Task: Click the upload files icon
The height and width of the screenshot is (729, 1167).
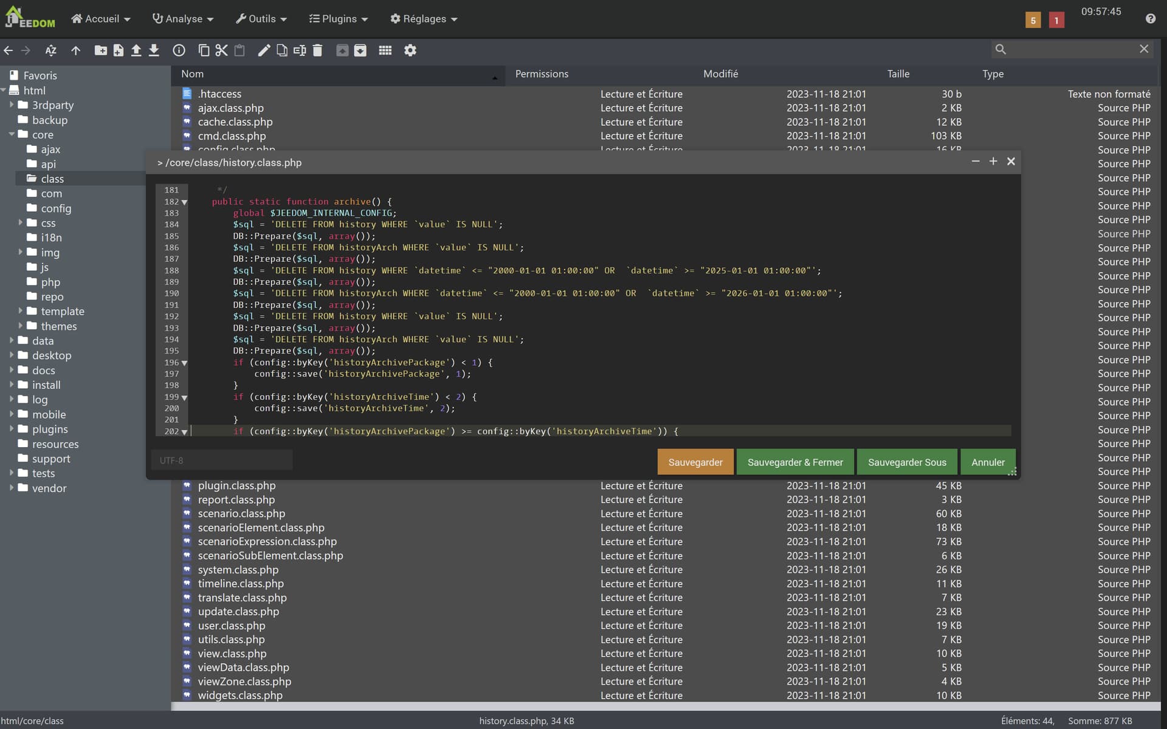Action: click(x=136, y=50)
